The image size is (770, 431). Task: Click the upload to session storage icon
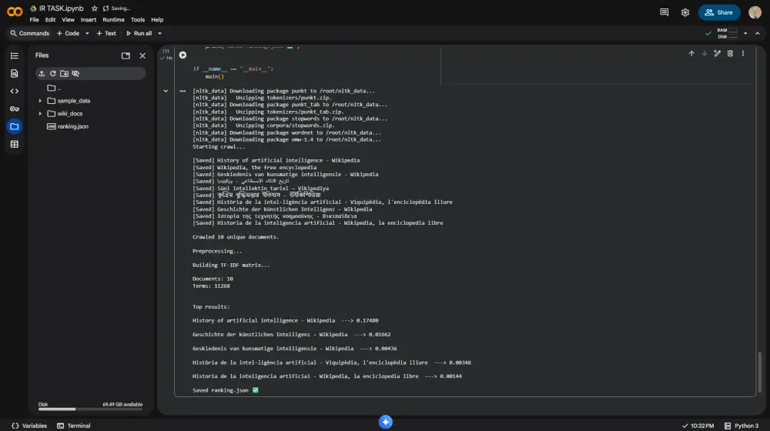42,74
